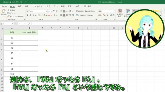Click the Undo arrow icon
The height and width of the screenshot is (92, 165).
tap(21, 2)
